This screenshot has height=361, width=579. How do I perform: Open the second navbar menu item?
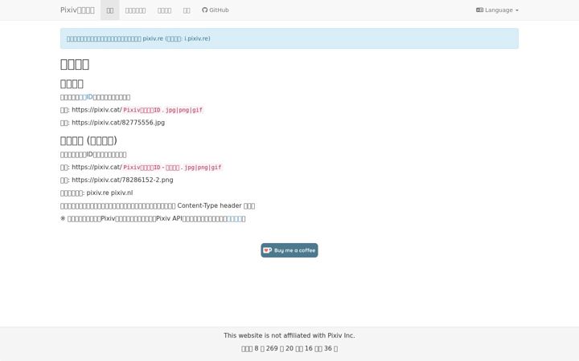coord(135,10)
